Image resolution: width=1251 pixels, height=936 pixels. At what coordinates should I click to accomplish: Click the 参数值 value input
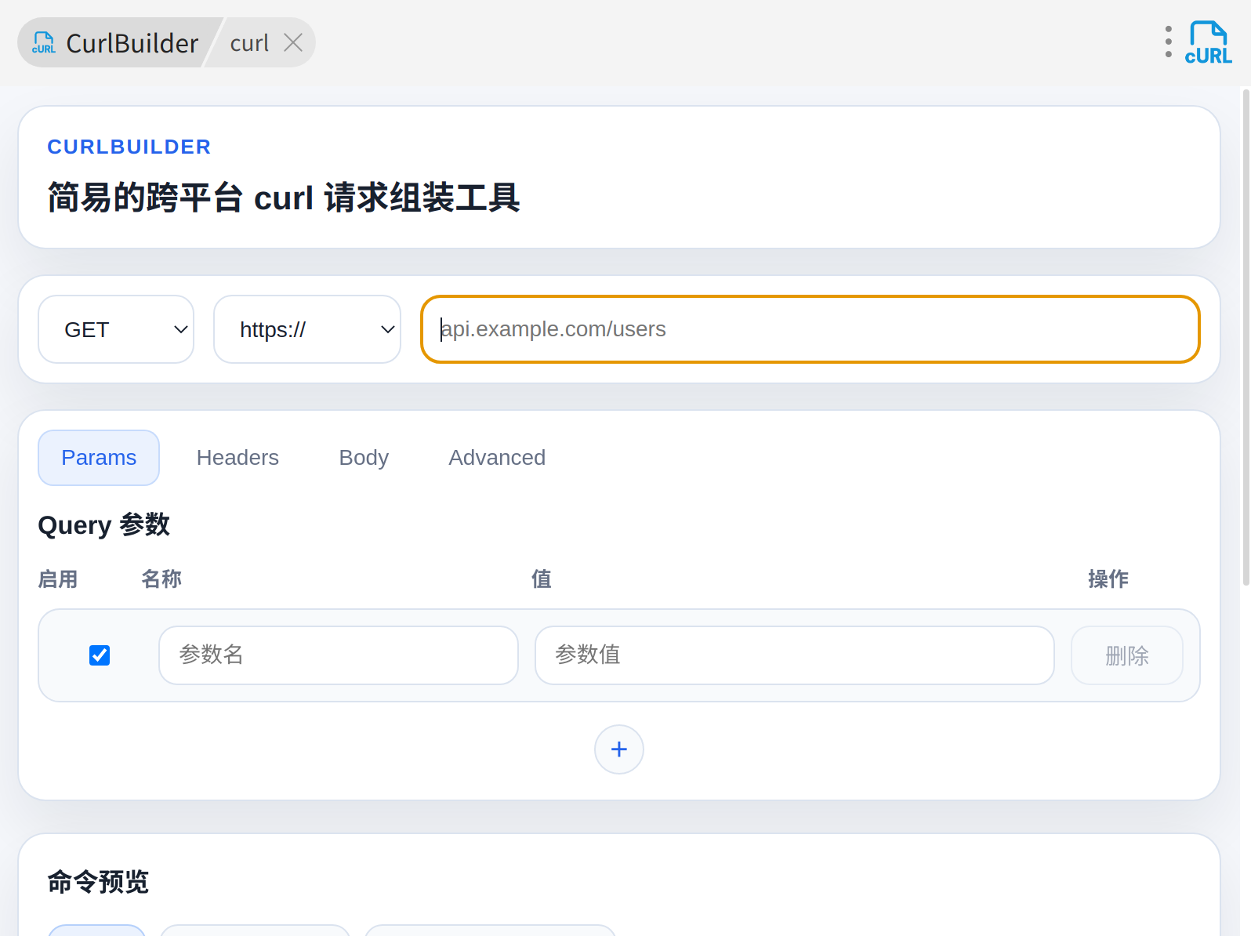coord(794,655)
